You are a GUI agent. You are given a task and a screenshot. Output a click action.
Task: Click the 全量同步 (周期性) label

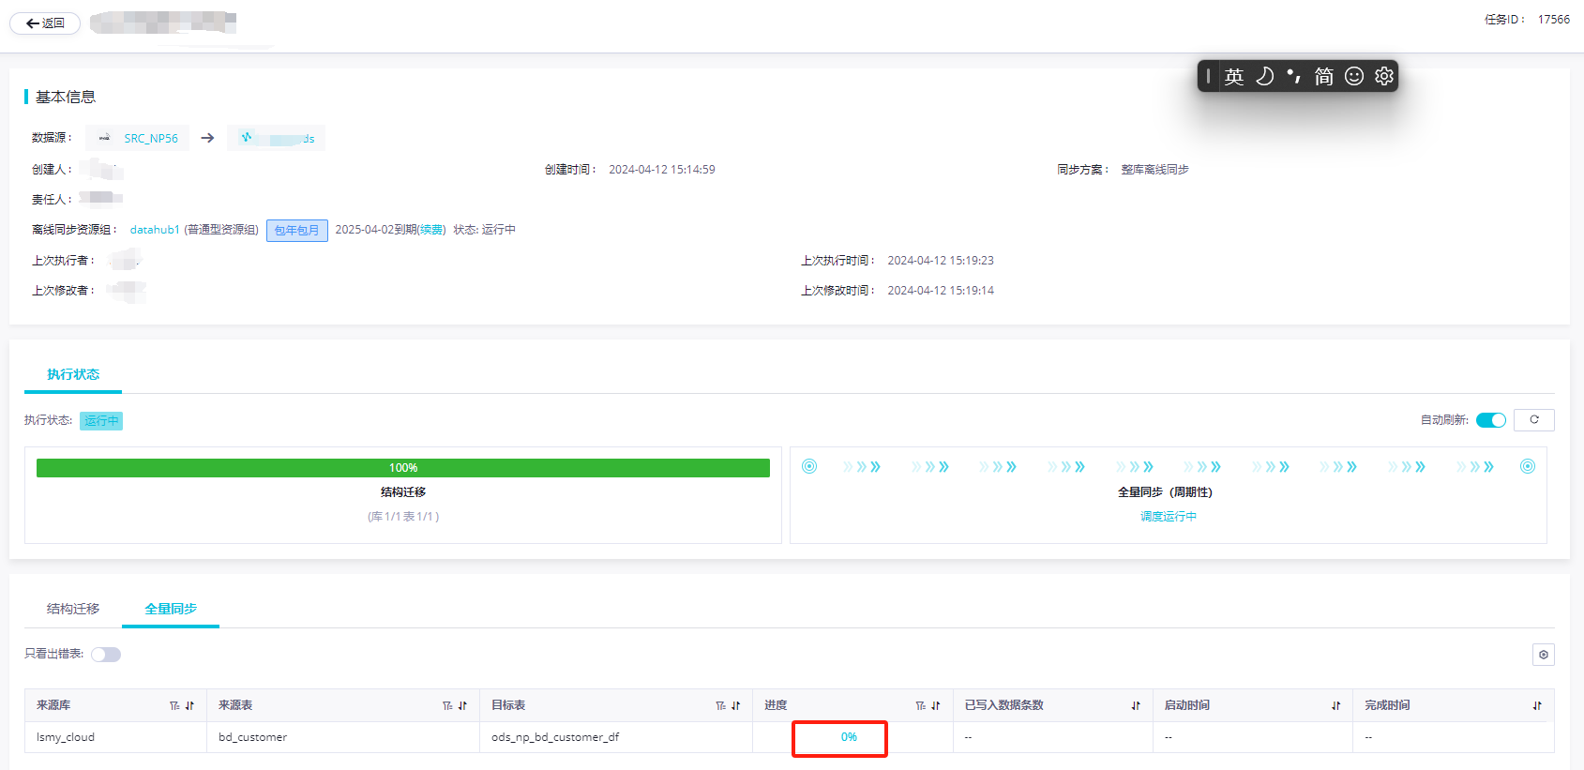pos(1165,492)
